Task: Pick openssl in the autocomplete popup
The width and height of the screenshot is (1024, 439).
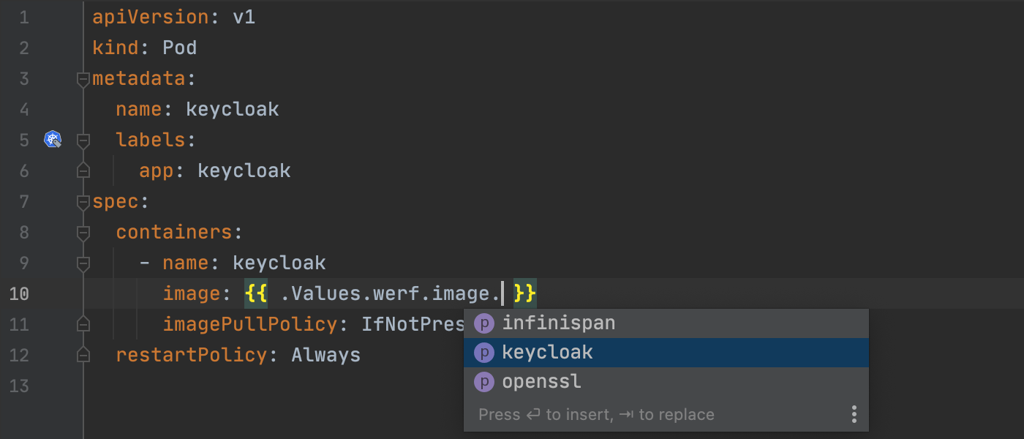Action: coord(541,382)
